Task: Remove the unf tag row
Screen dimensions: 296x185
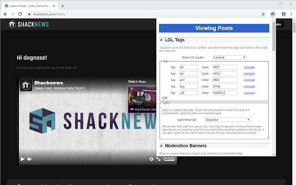Action: pyautogui.click(x=249, y=80)
